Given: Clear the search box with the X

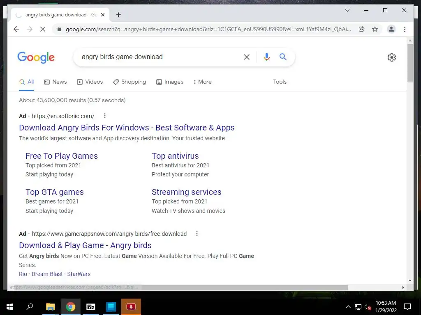Looking at the screenshot, I should (247, 57).
